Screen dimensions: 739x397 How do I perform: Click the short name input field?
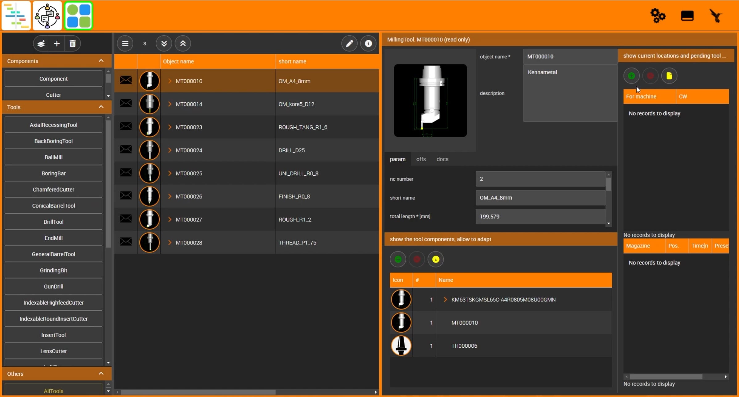pos(540,198)
